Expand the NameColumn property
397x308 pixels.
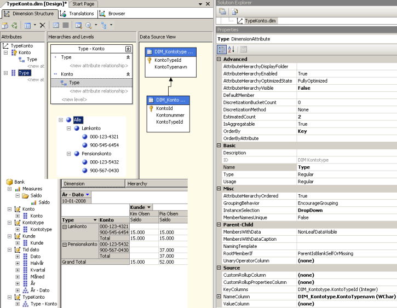pyautogui.click(x=218, y=297)
